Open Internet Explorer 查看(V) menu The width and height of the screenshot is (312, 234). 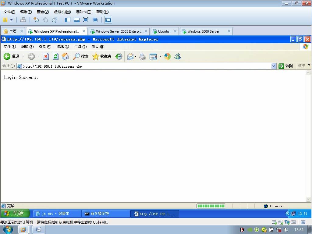45,47
